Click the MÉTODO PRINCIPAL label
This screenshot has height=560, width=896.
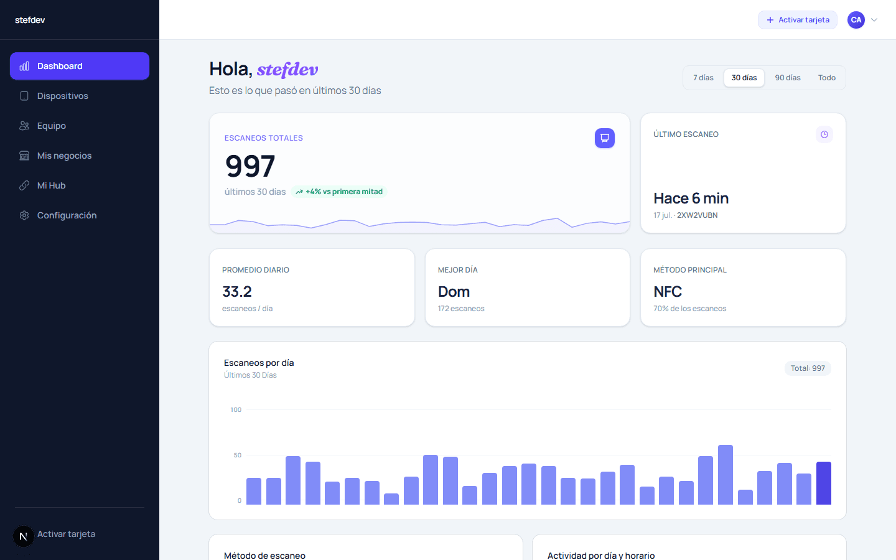coord(690,270)
